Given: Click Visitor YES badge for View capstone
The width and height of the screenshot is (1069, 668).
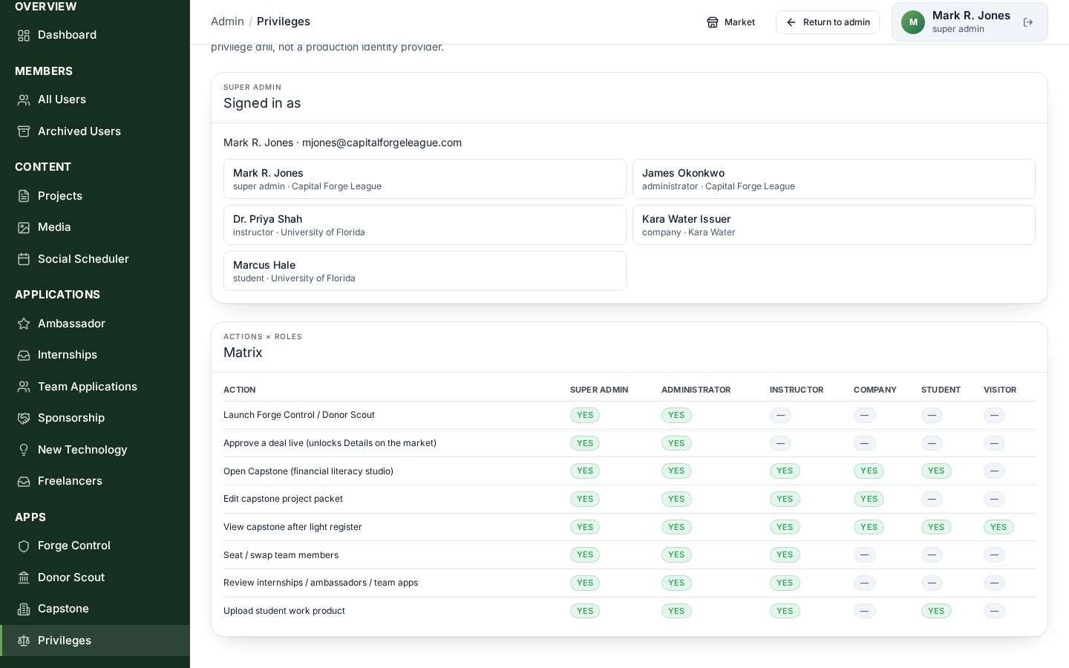Looking at the screenshot, I should (x=998, y=527).
